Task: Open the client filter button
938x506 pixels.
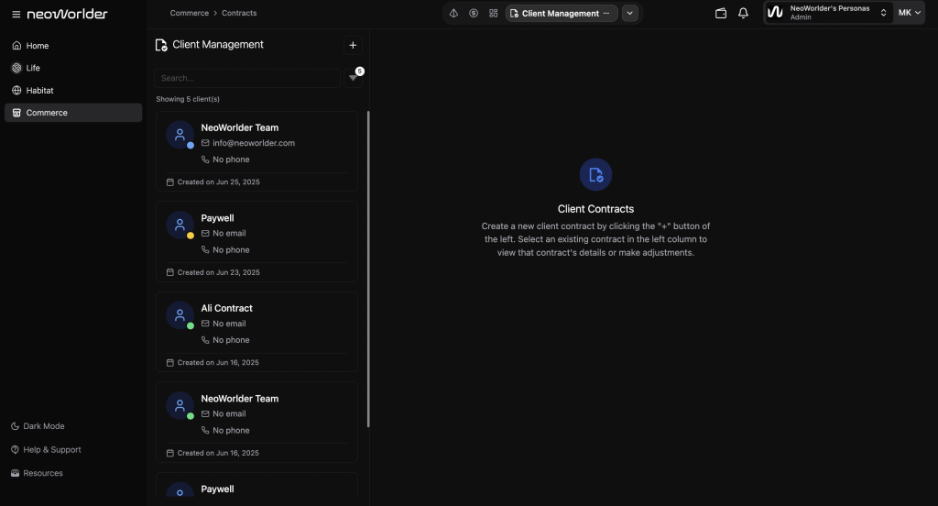Action: pyautogui.click(x=353, y=78)
